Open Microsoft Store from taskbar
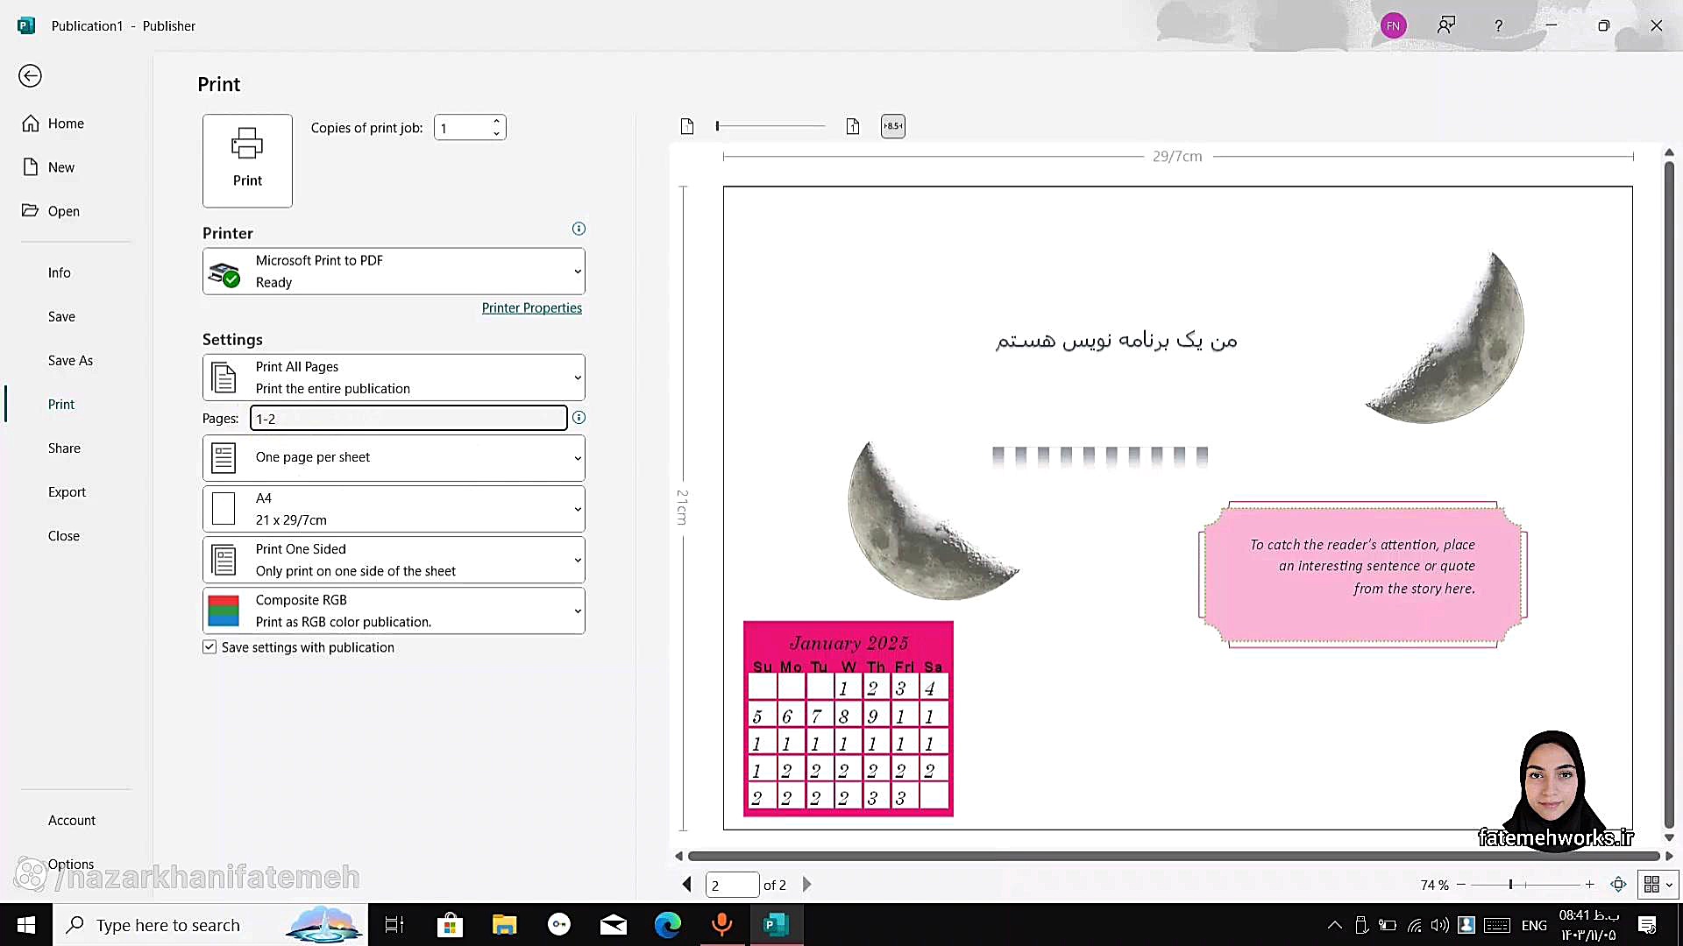This screenshot has height=946, width=1683. [450, 925]
